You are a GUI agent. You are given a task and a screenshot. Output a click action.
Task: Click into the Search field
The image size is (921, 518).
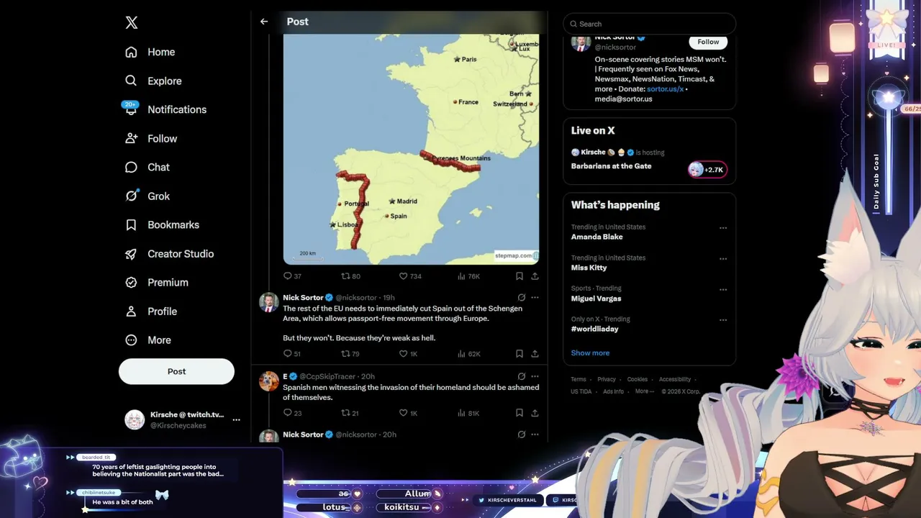[649, 24]
